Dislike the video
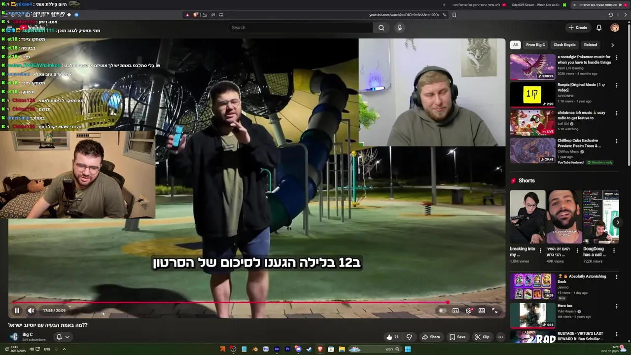The image size is (631, 355). coord(409,337)
